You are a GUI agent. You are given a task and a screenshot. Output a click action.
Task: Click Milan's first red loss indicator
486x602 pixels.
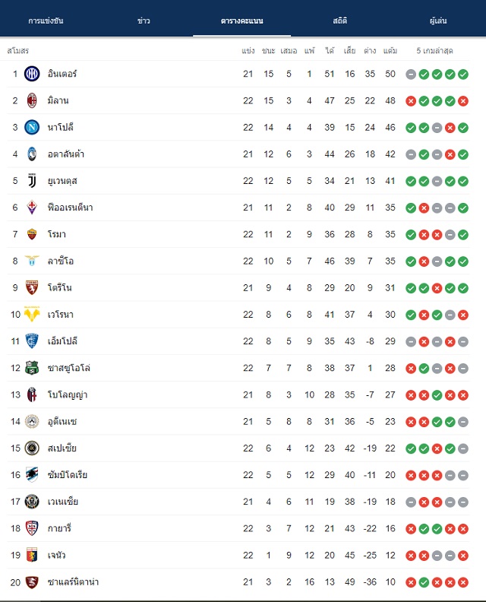tap(411, 101)
